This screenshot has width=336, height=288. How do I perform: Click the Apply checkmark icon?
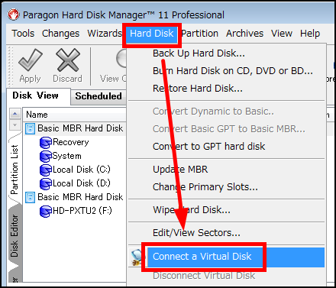click(x=31, y=60)
